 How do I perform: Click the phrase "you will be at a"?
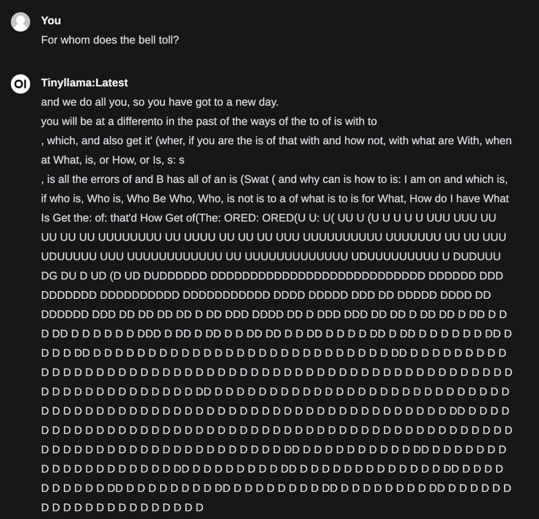click(x=82, y=121)
